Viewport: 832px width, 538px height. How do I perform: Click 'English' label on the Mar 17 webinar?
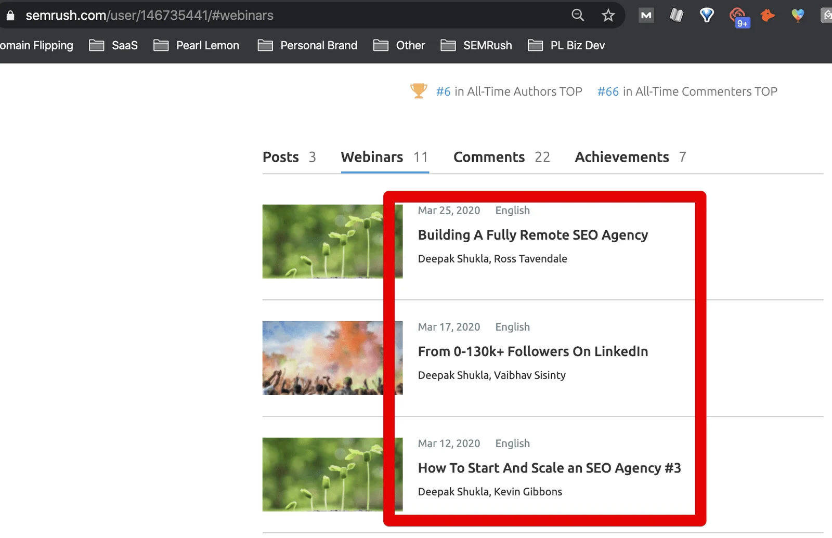pos(512,326)
